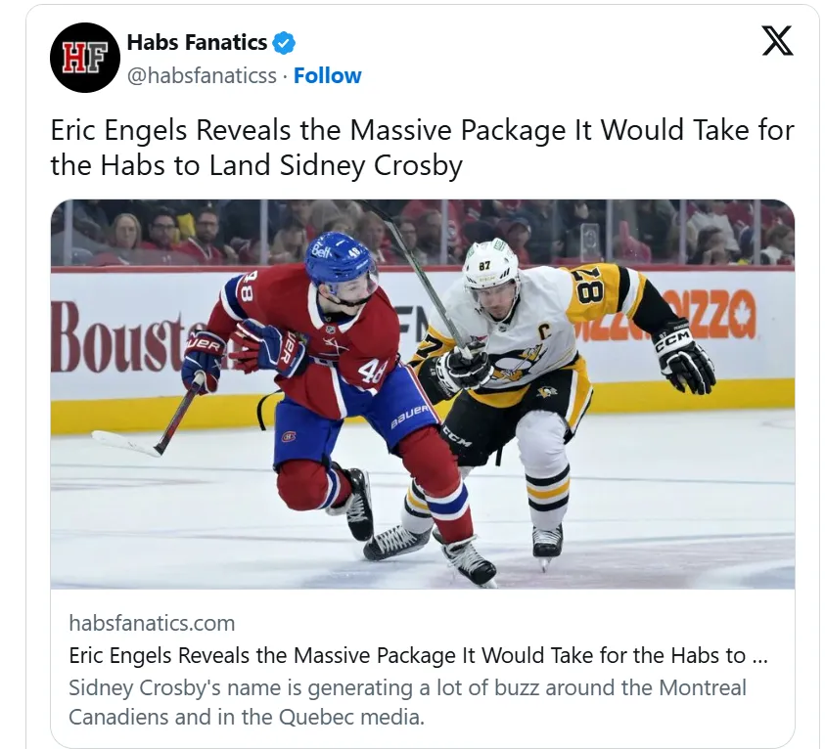Open the link card title 'Eric Engels Reveals...'
Image resolution: width=825 pixels, height=749 pixels.
click(418, 655)
